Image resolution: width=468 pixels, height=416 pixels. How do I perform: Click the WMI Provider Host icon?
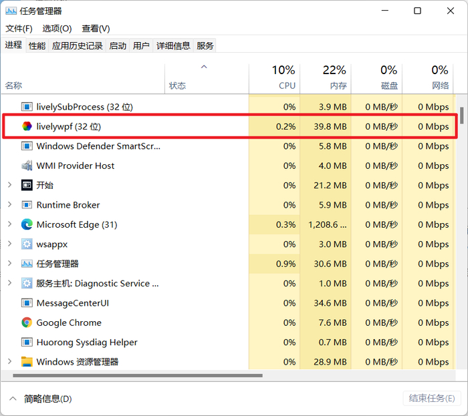27,166
